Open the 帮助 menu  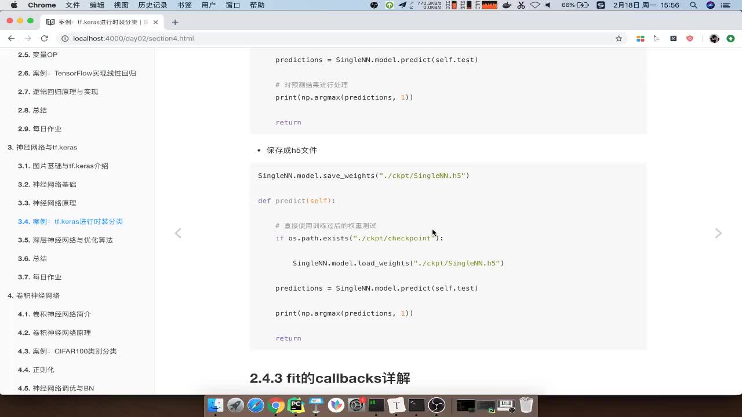tap(257, 5)
